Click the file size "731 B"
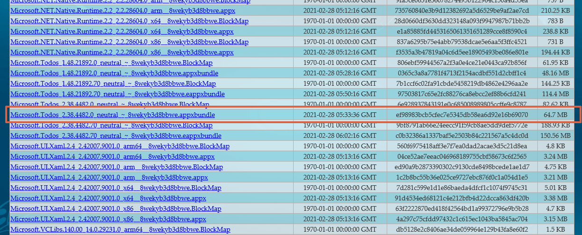 coord(555,42)
